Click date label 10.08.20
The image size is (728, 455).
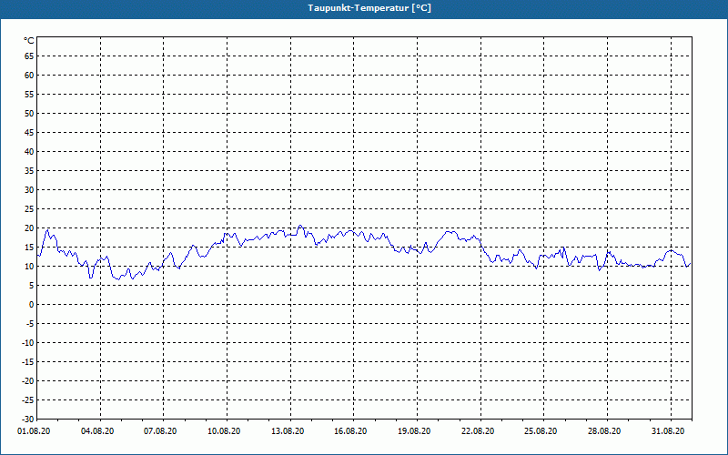click(224, 431)
